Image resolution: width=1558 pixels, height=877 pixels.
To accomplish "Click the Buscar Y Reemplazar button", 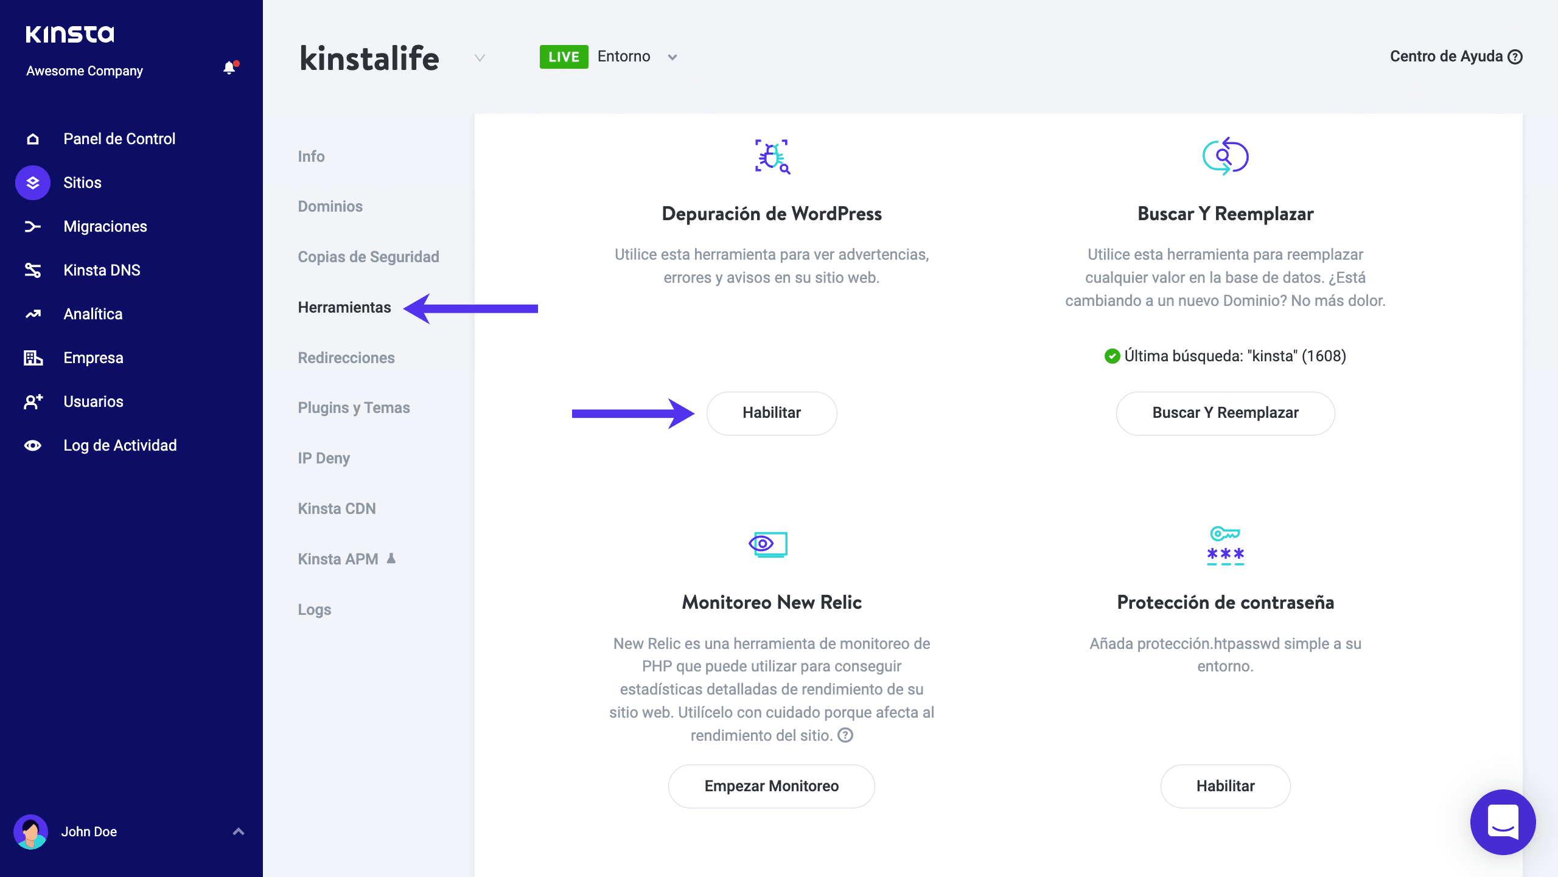I will click(x=1225, y=413).
